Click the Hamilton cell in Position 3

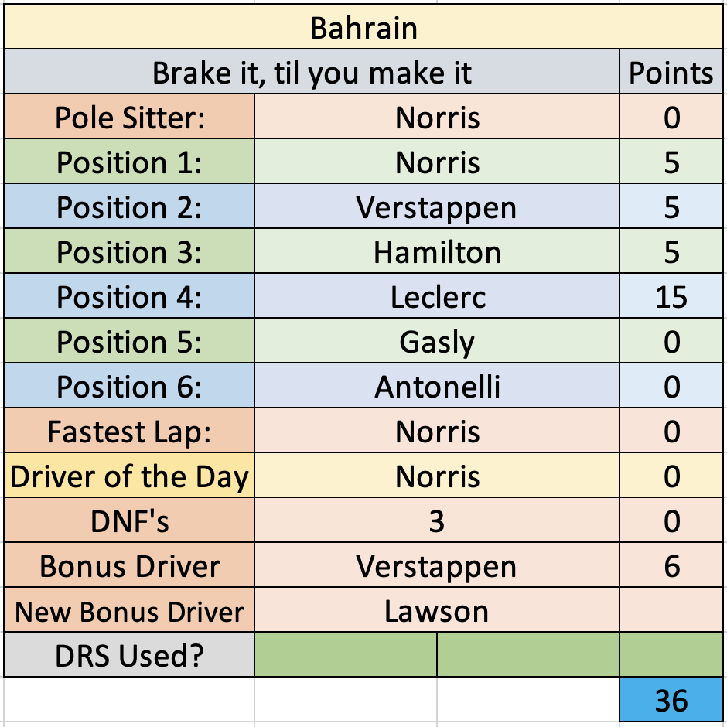point(437,251)
